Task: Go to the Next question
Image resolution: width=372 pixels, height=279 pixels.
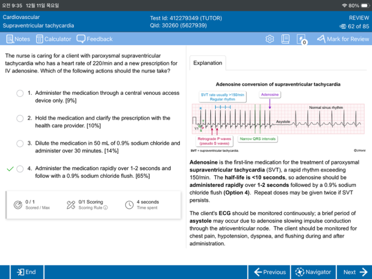Action: [x=354, y=272]
